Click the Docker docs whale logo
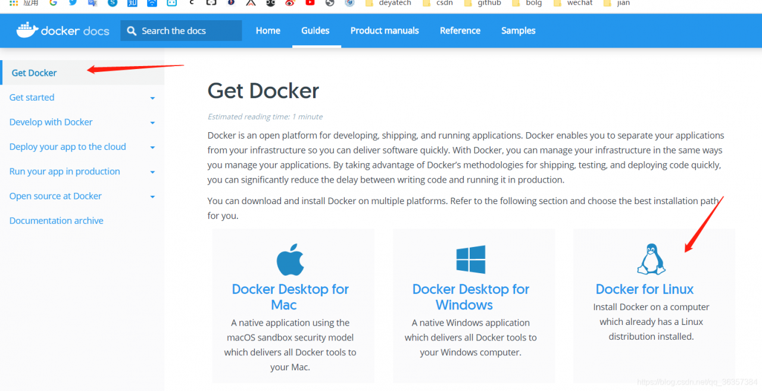 coord(27,30)
